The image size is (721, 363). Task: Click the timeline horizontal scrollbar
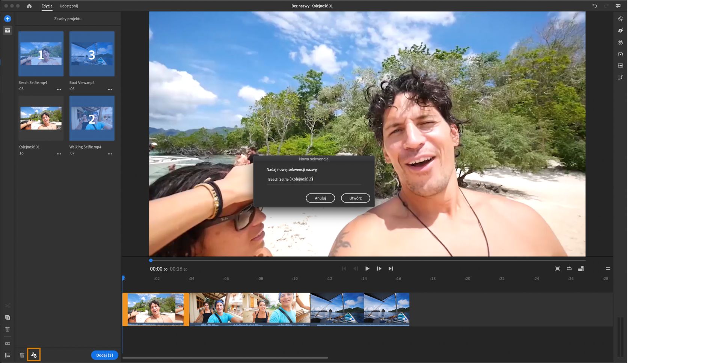click(x=225, y=358)
